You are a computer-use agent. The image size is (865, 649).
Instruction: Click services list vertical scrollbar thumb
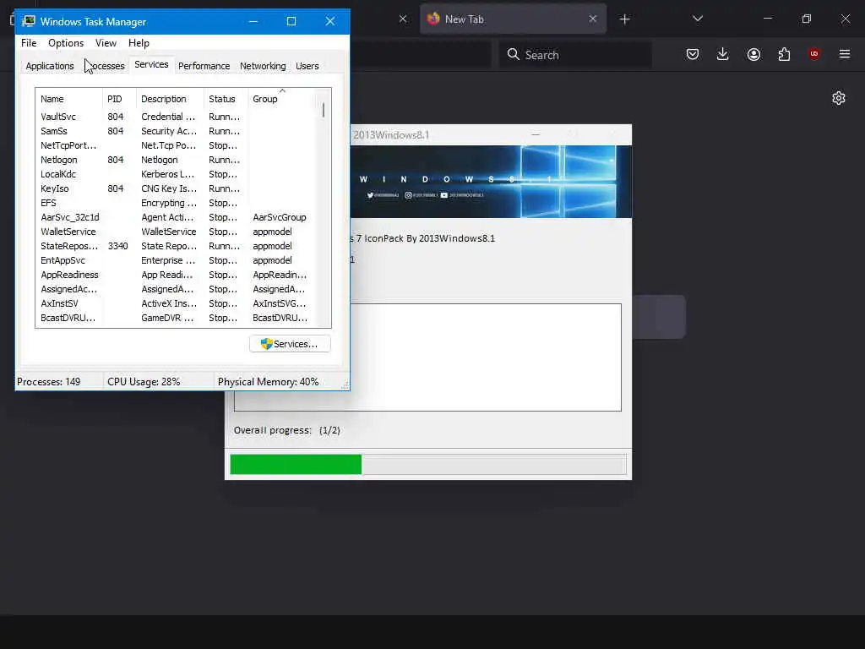click(324, 110)
